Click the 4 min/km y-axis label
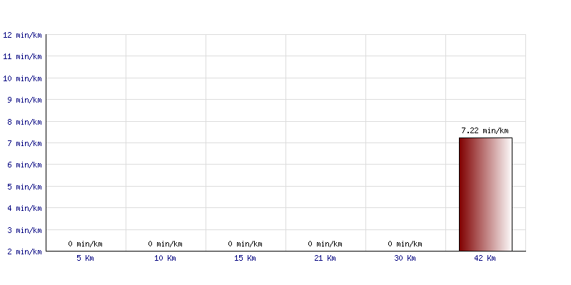Screen dimensions: 571x285 click(x=24, y=208)
